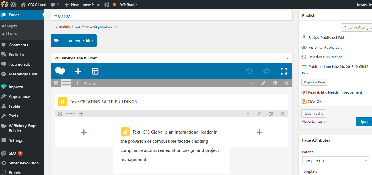
Task: Add a new element with the plus icon
Action: [78, 71]
